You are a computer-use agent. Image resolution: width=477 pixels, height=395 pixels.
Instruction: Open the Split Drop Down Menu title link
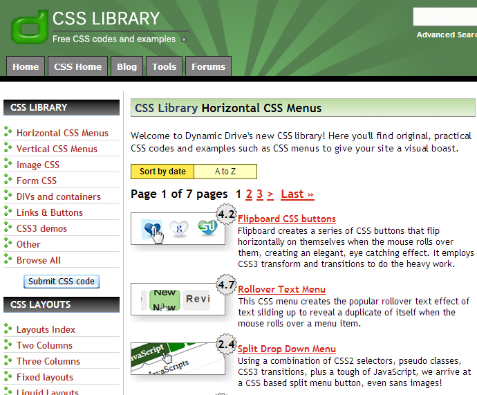tap(287, 349)
